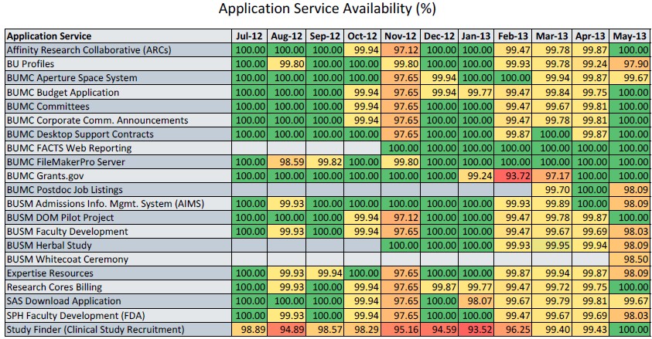Select the 98.59 cell in BUMC FileMakerPro Server row
The height and width of the screenshot is (339, 652).
point(286,162)
